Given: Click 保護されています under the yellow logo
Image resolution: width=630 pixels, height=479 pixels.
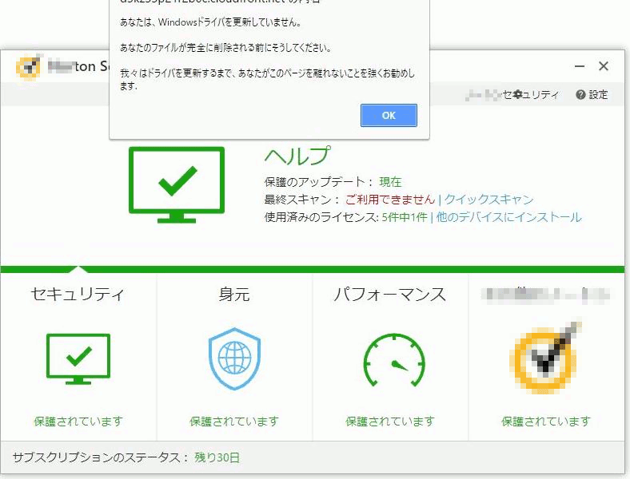Looking at the screenshot, I should click(x=545, y=422).
